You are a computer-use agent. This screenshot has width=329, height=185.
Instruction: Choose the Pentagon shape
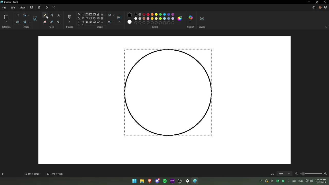[87, 18]
